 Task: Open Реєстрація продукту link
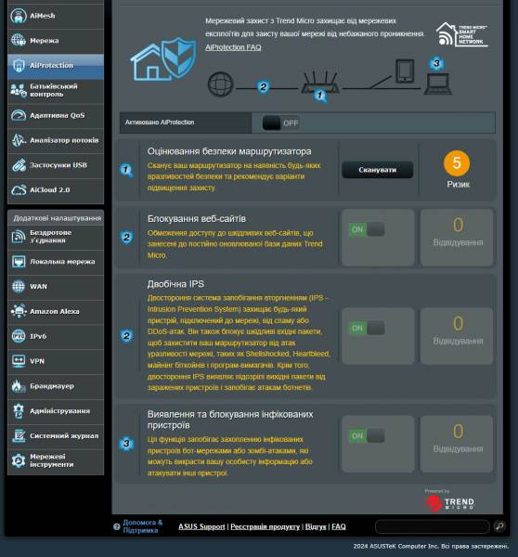point(265,526)
